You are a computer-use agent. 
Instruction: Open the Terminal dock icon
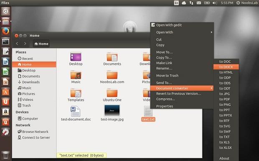tap(5, 41)
